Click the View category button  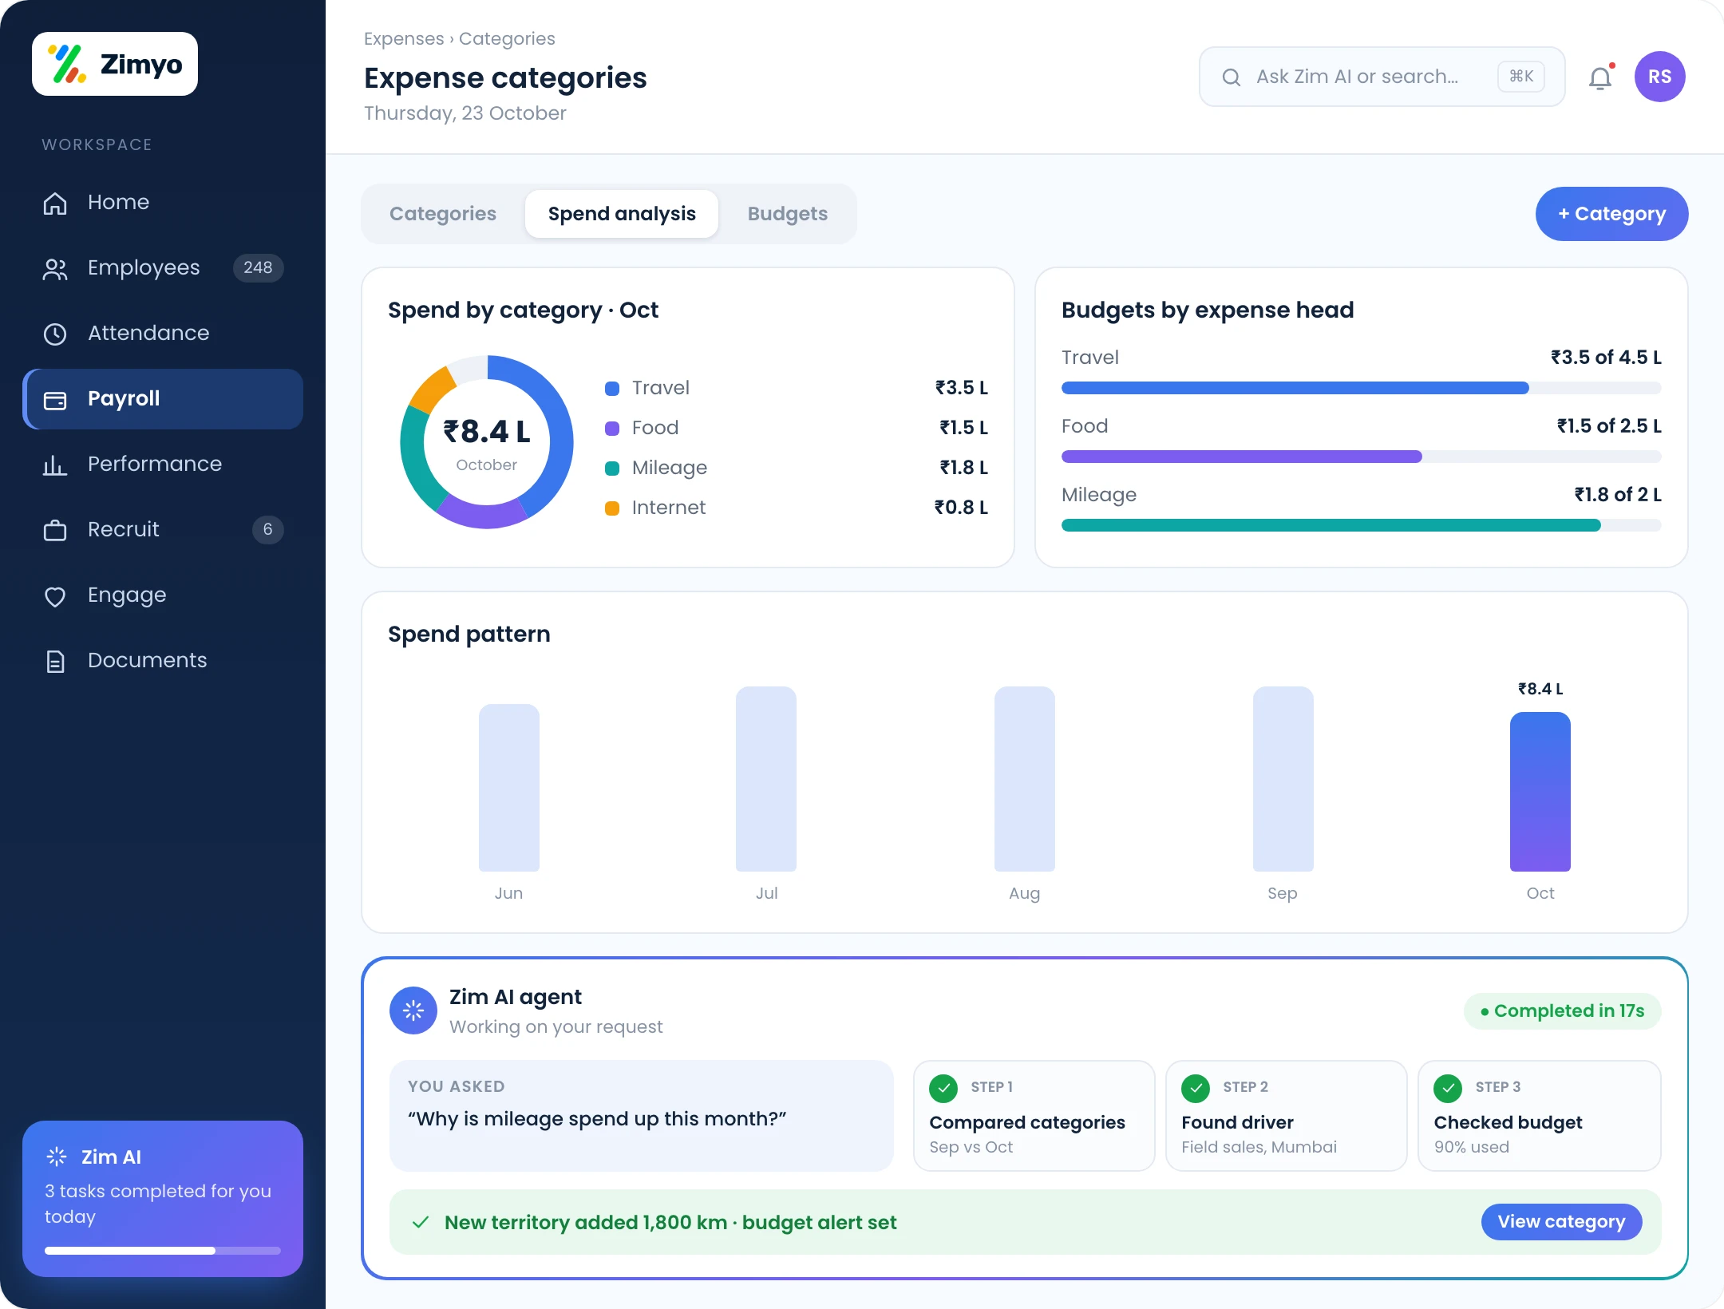(x=1561, y=1222)
